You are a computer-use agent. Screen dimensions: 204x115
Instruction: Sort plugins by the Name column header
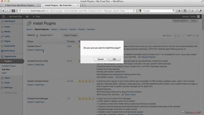coord(30,41)
